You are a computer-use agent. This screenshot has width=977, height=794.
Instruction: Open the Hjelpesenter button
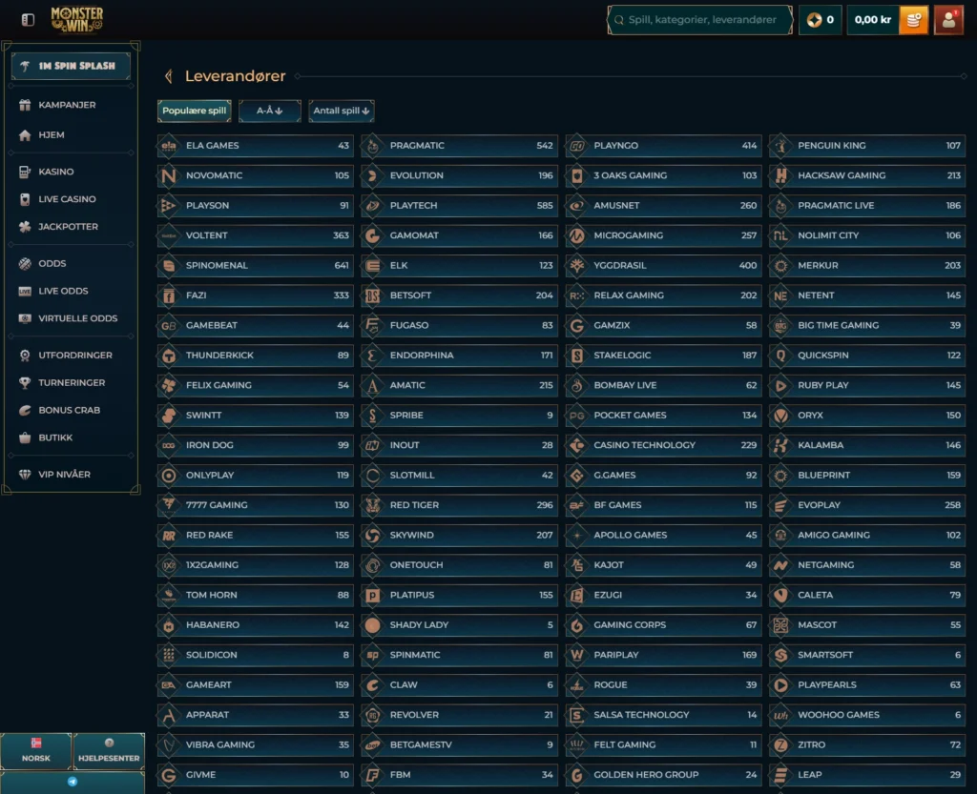(x=109, y=751)
